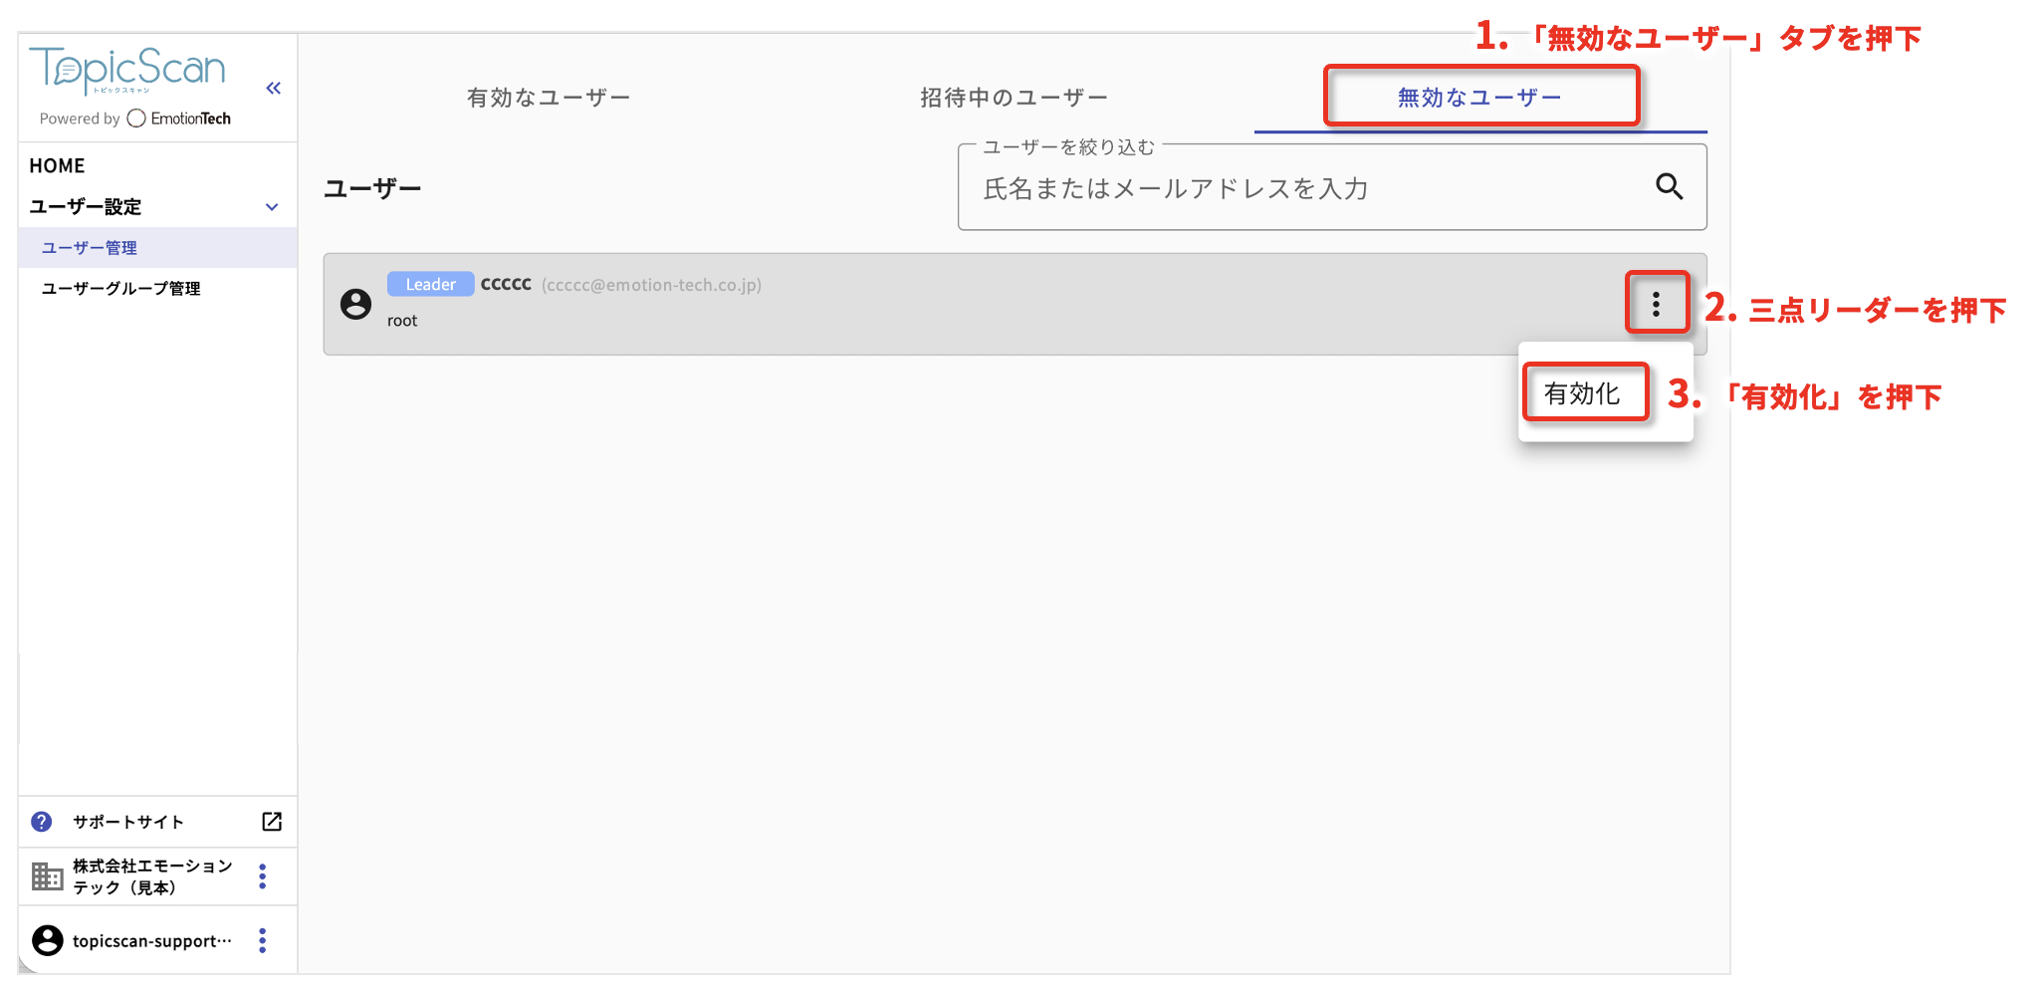The image size is (2039, 996).
Task: Focus the 氏名またはメールアドレス search field
Action: click(1294, 188)
